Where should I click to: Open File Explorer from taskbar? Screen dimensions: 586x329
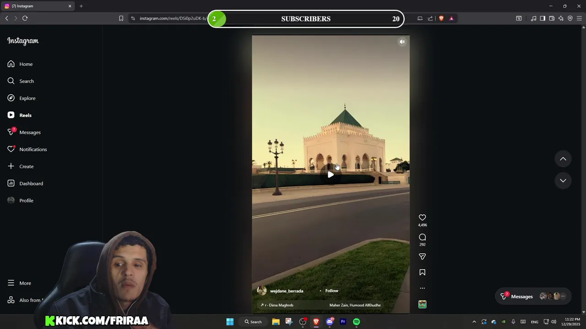[276, 322]
